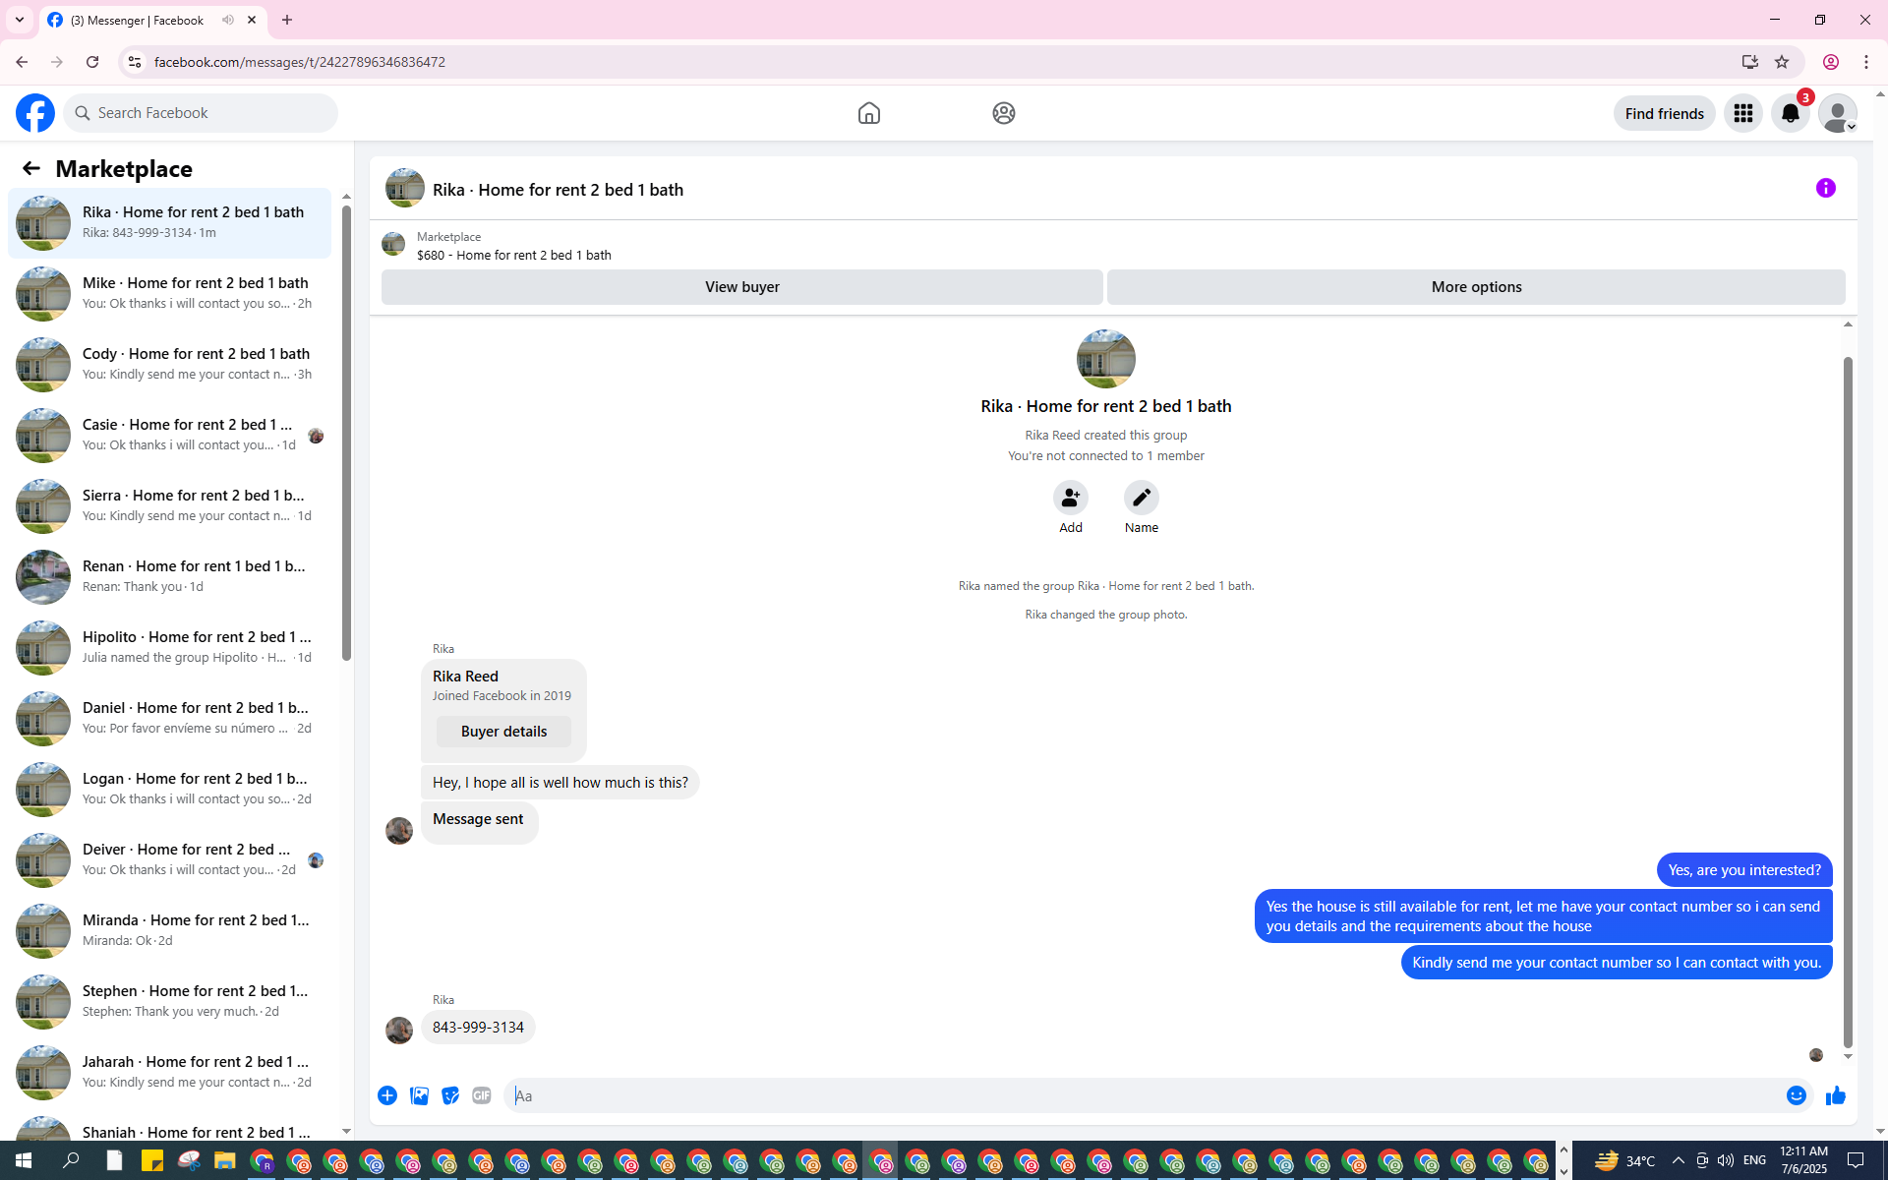Screen dimensions: 1888x1180
Task: Open the conversation information icon
Action: pyautogui.click(x=1825, y=188)
